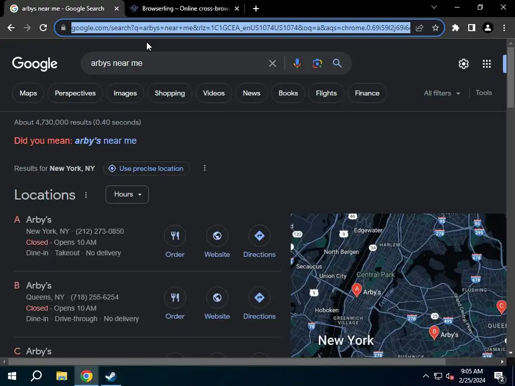This screenshot has width=515, height=386.
Task: Open Website for Arby's New York
Action: pos(217,242)
